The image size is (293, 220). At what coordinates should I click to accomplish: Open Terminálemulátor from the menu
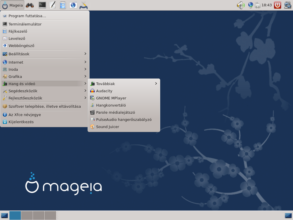click(45, 24)
